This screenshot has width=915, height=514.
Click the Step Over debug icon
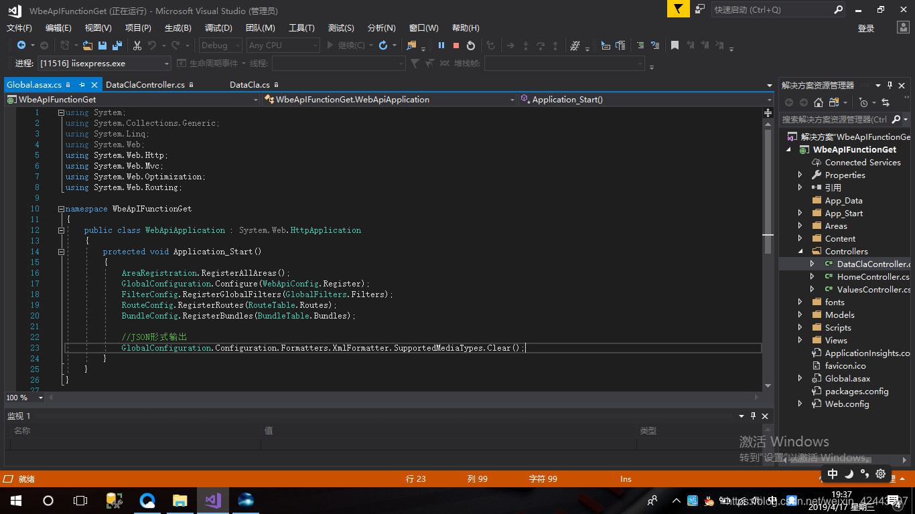point(541,46)
